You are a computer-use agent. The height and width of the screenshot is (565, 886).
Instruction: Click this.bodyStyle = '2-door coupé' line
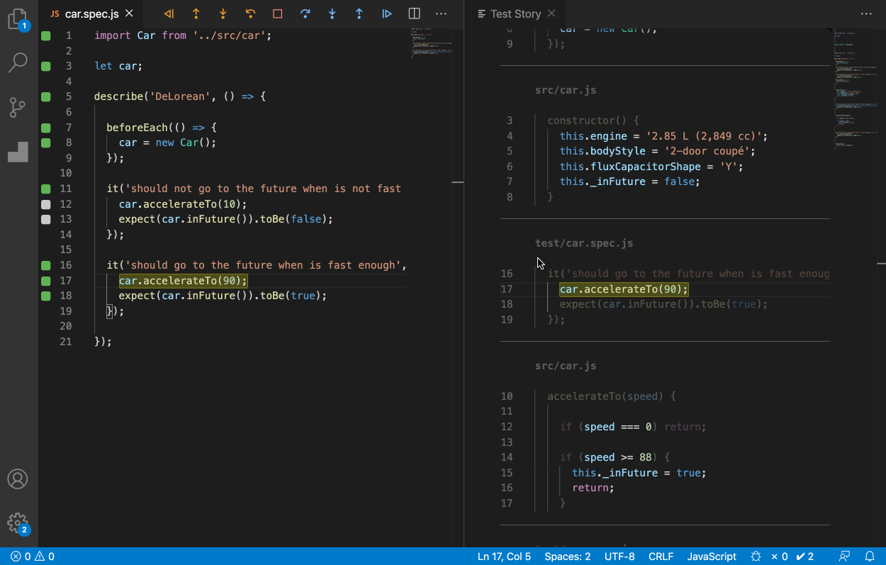click(x=658, y=151)
